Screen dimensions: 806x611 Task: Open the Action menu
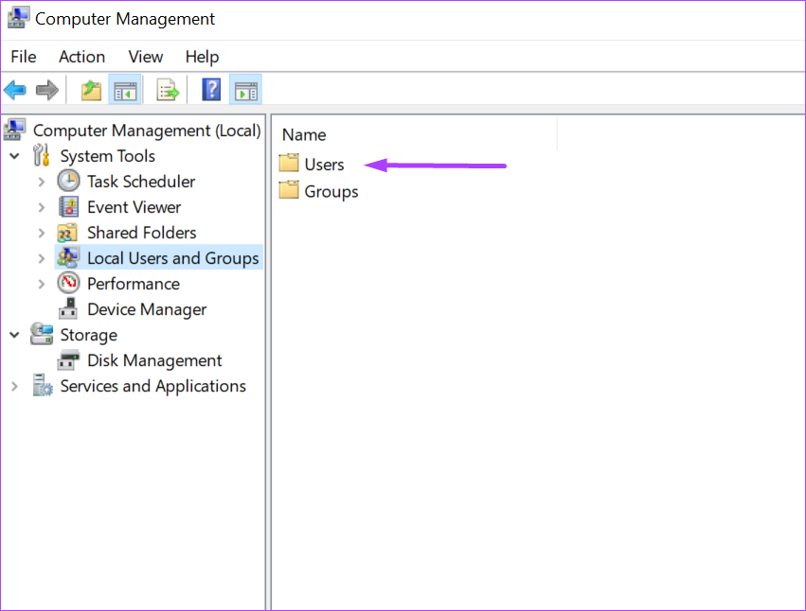click(81, 57)
